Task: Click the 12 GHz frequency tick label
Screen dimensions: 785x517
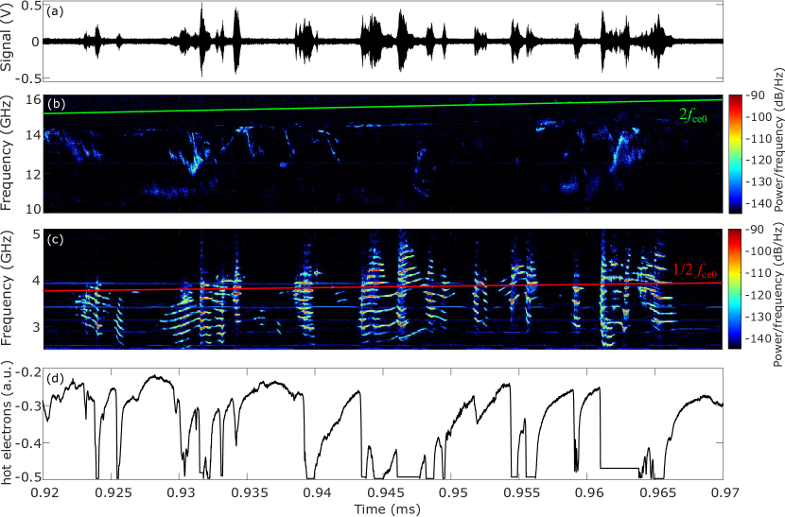Action: [32, 173]
